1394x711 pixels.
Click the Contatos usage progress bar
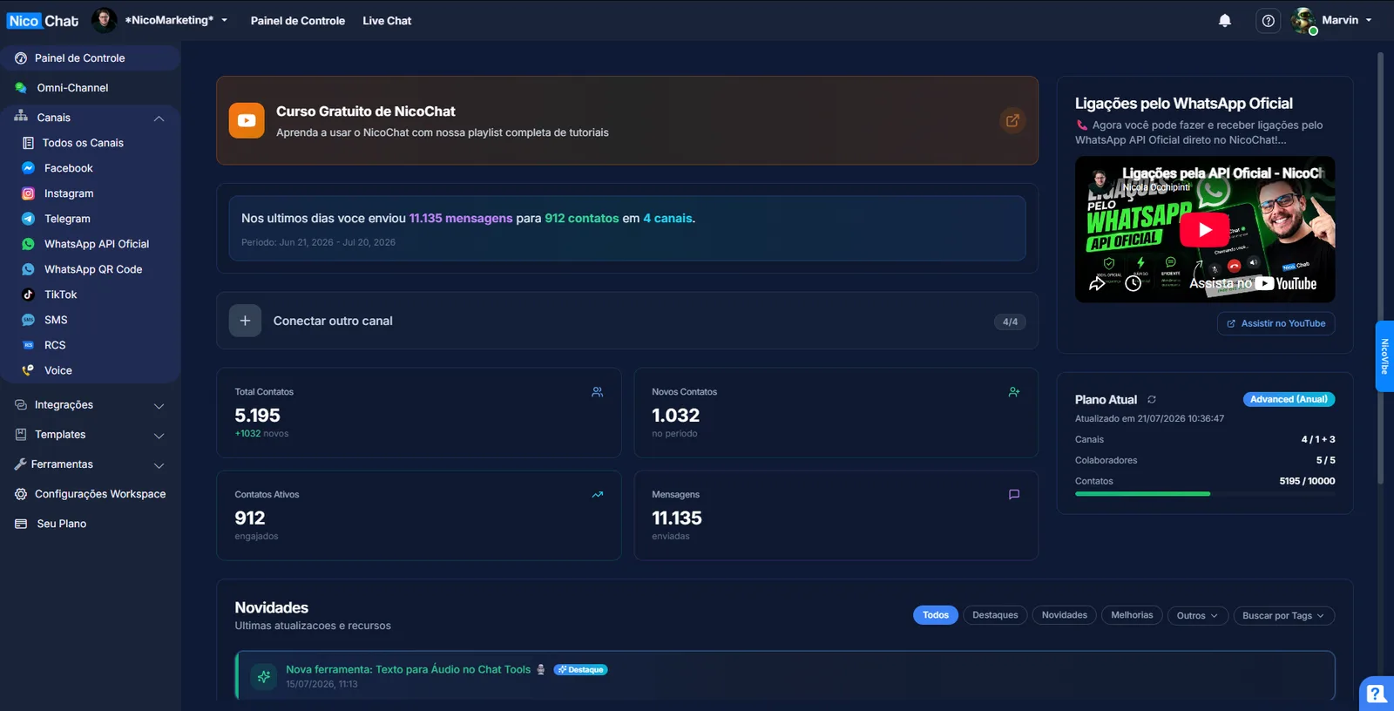click(1205, 494)
